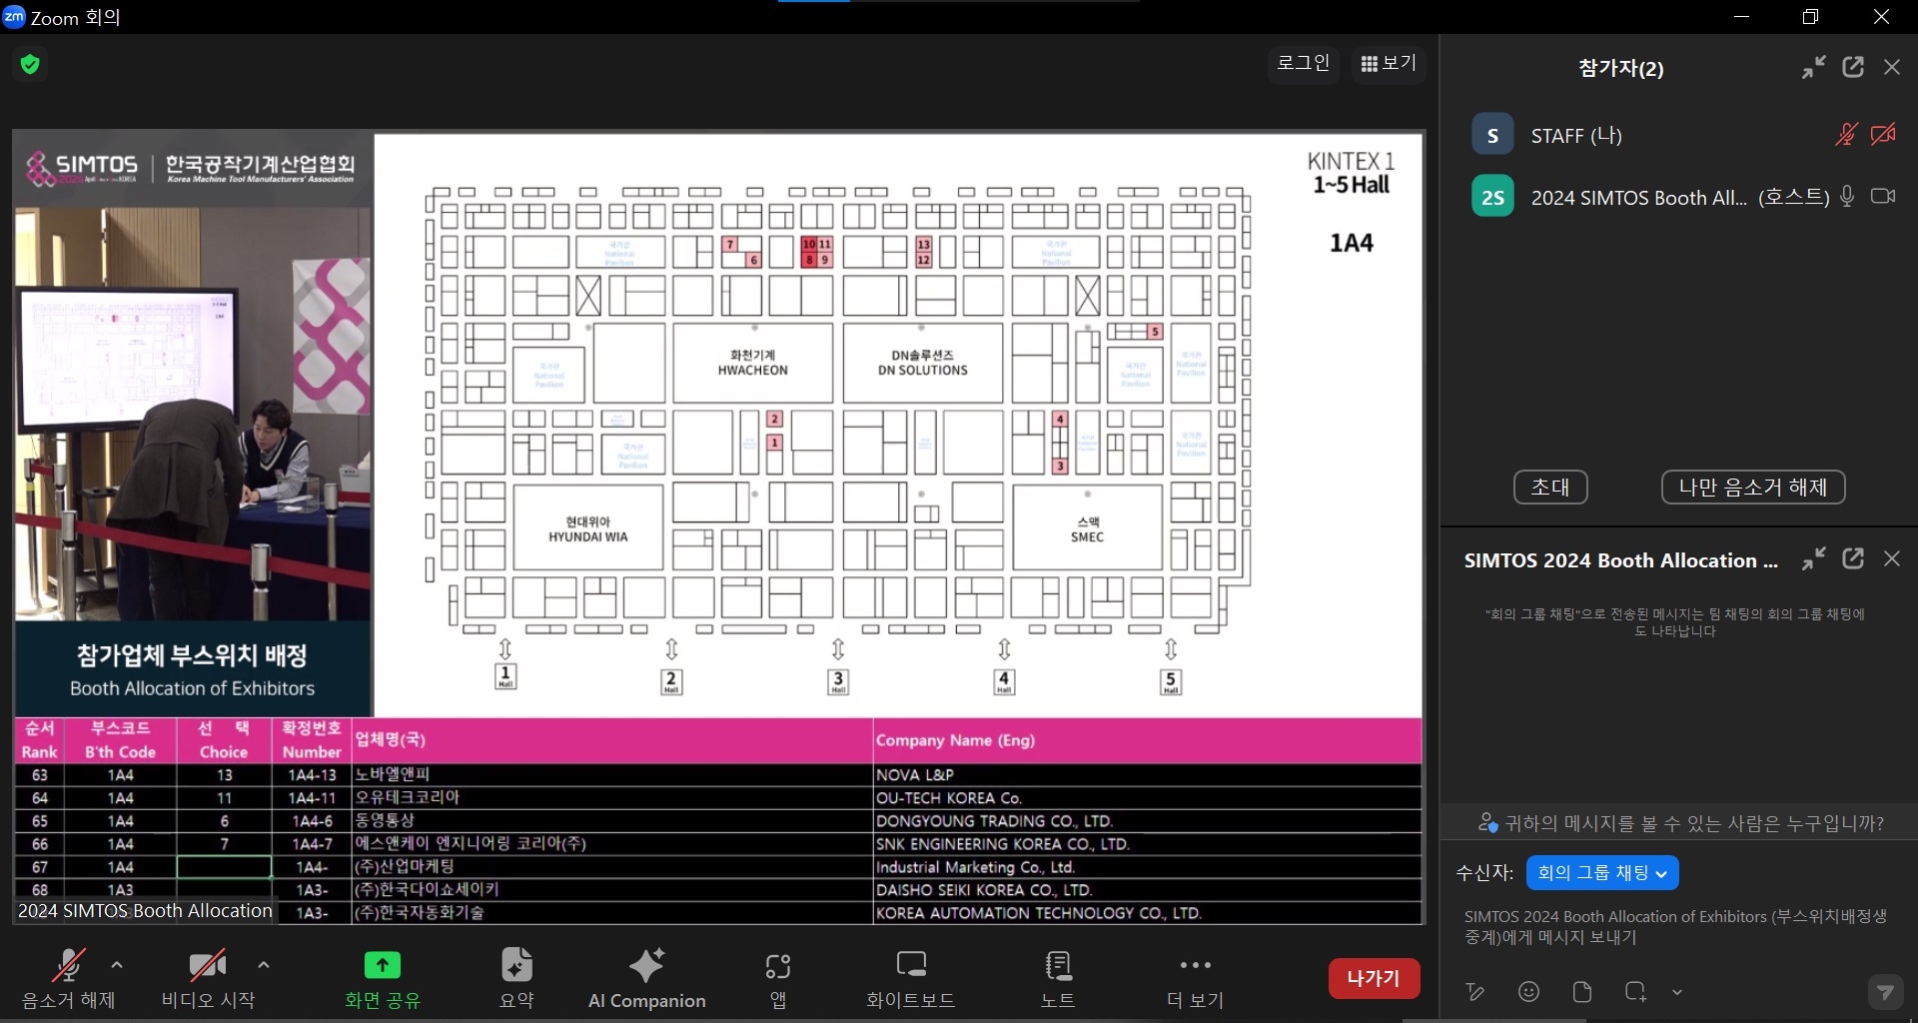Unmute microphone with 음소거 해제 button
The image size is (1918, 1023).
click(69, 979)
